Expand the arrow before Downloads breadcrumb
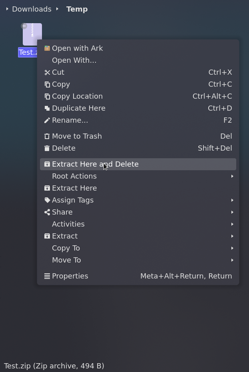The height and width of the screenshot is (372, 249). (x=7, y=9)
